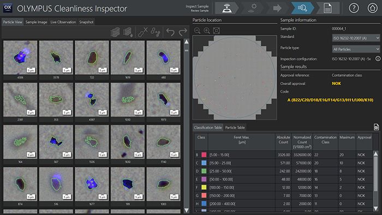Zoom in on the particle location map
The image size is (382, 215).
(x=207, y=31)
